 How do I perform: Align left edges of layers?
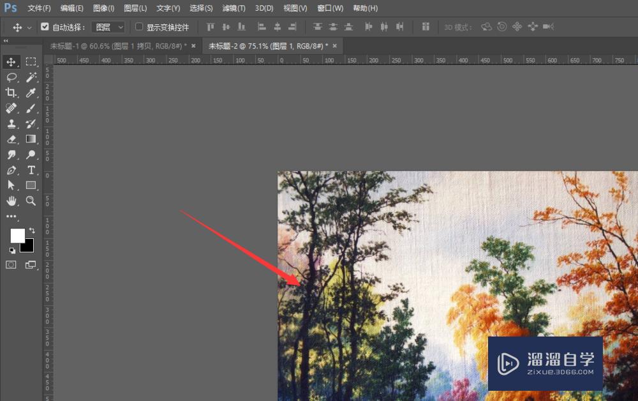point(262,27)
